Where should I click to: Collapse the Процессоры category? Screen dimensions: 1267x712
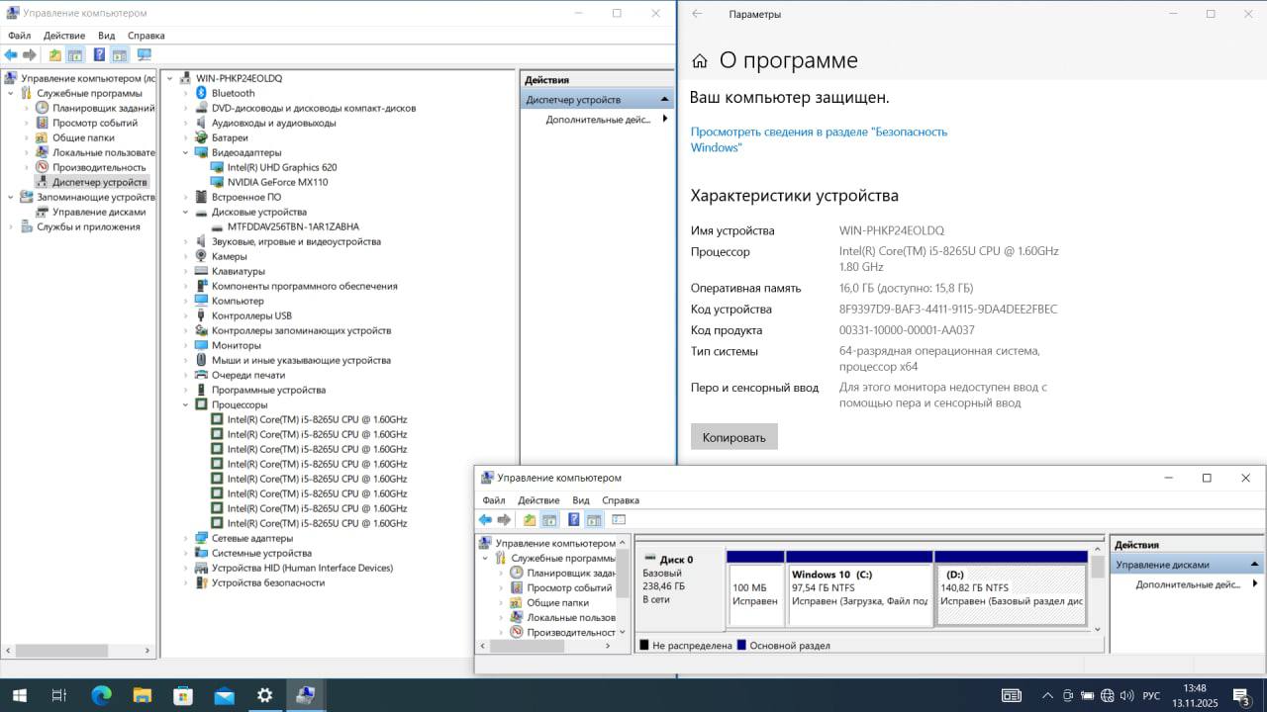point(185,404)
